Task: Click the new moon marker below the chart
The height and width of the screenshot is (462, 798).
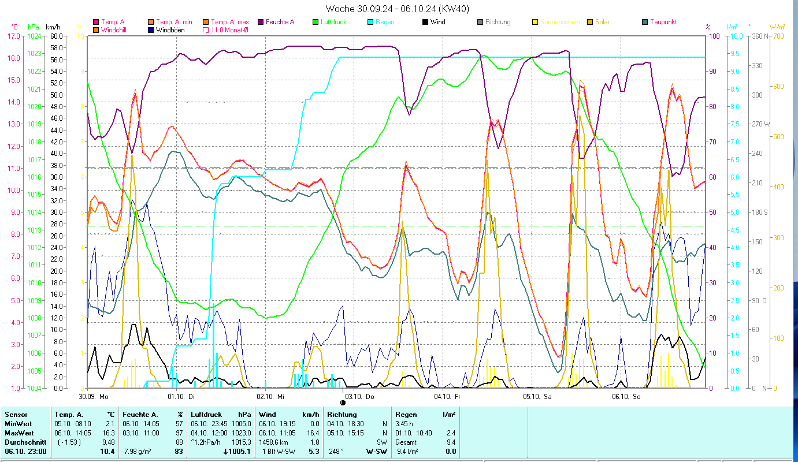Action: point(343,403)
